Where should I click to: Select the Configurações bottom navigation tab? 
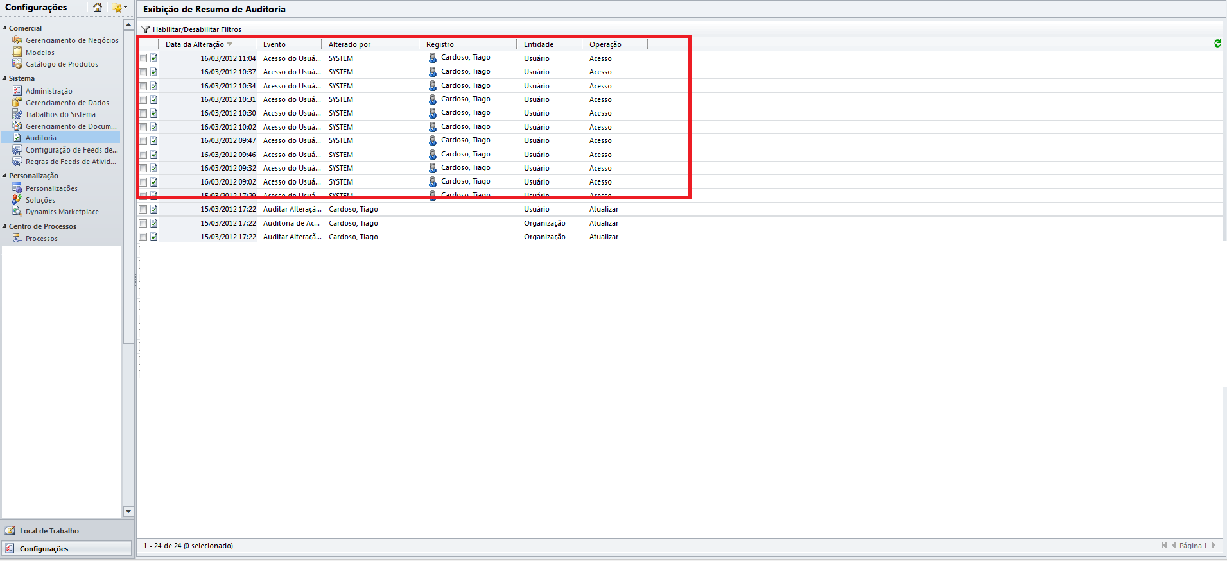point(44,549)
